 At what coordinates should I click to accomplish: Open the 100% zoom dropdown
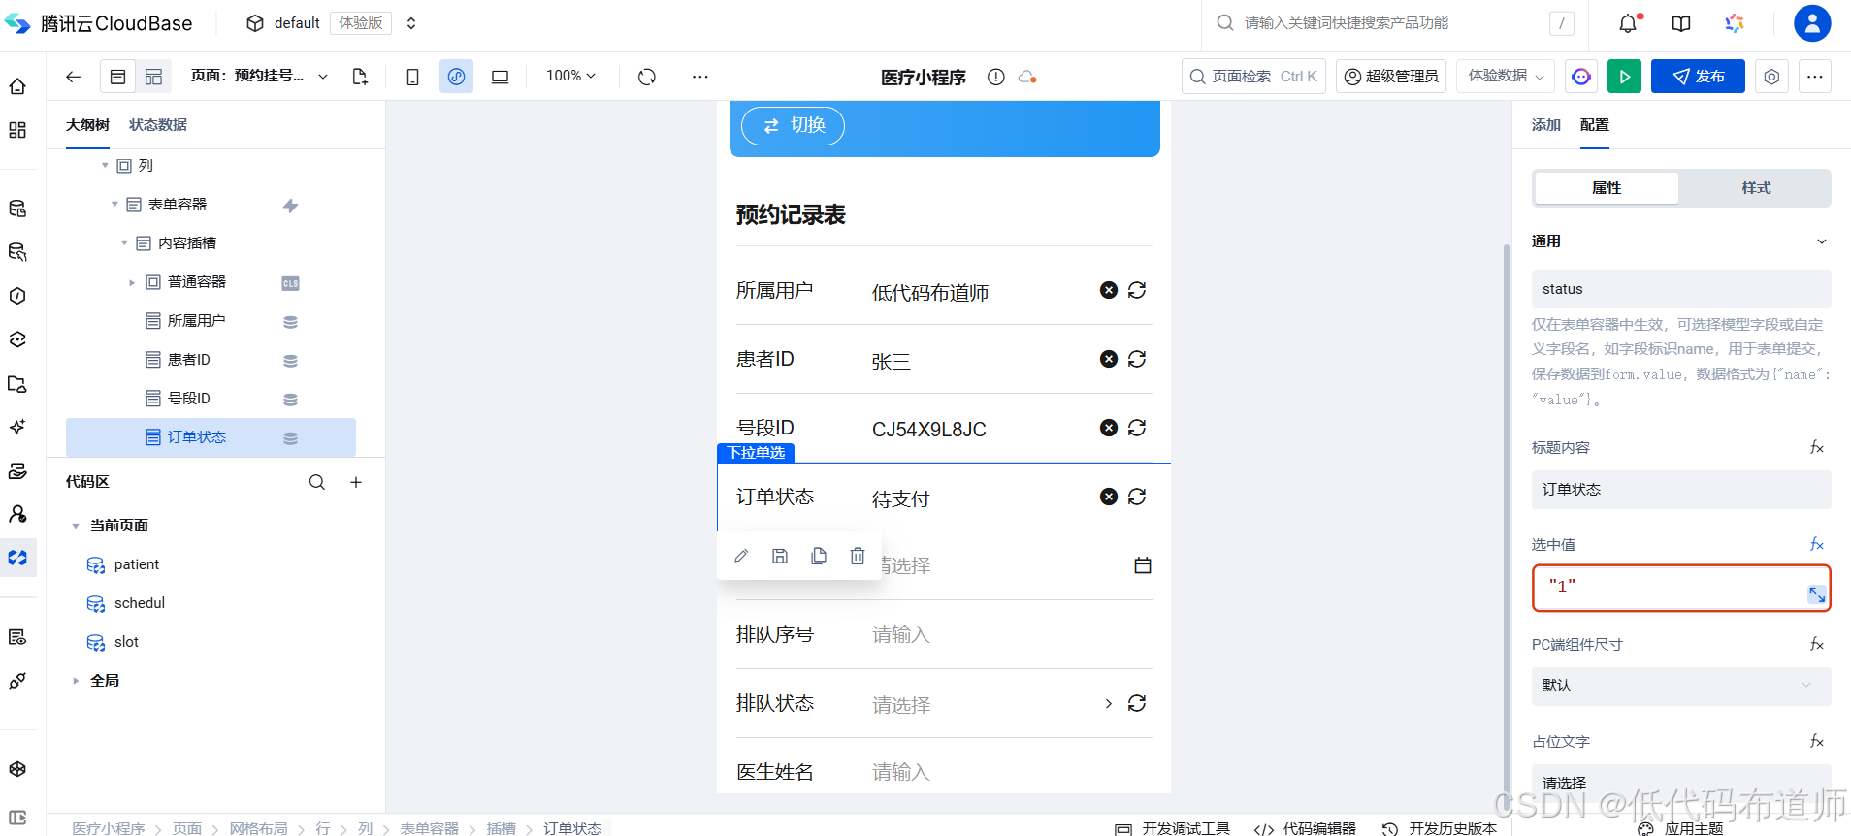pyautogui.click(x=570, y=76)
